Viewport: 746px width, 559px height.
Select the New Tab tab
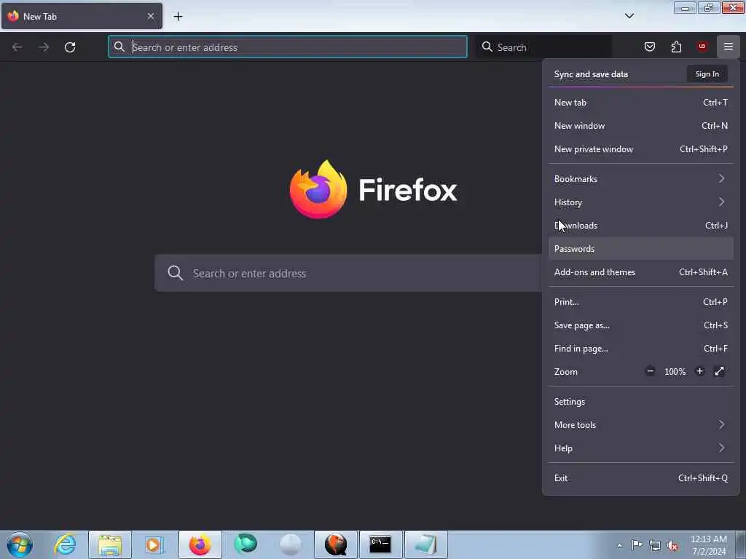click(x=82, y=16)
